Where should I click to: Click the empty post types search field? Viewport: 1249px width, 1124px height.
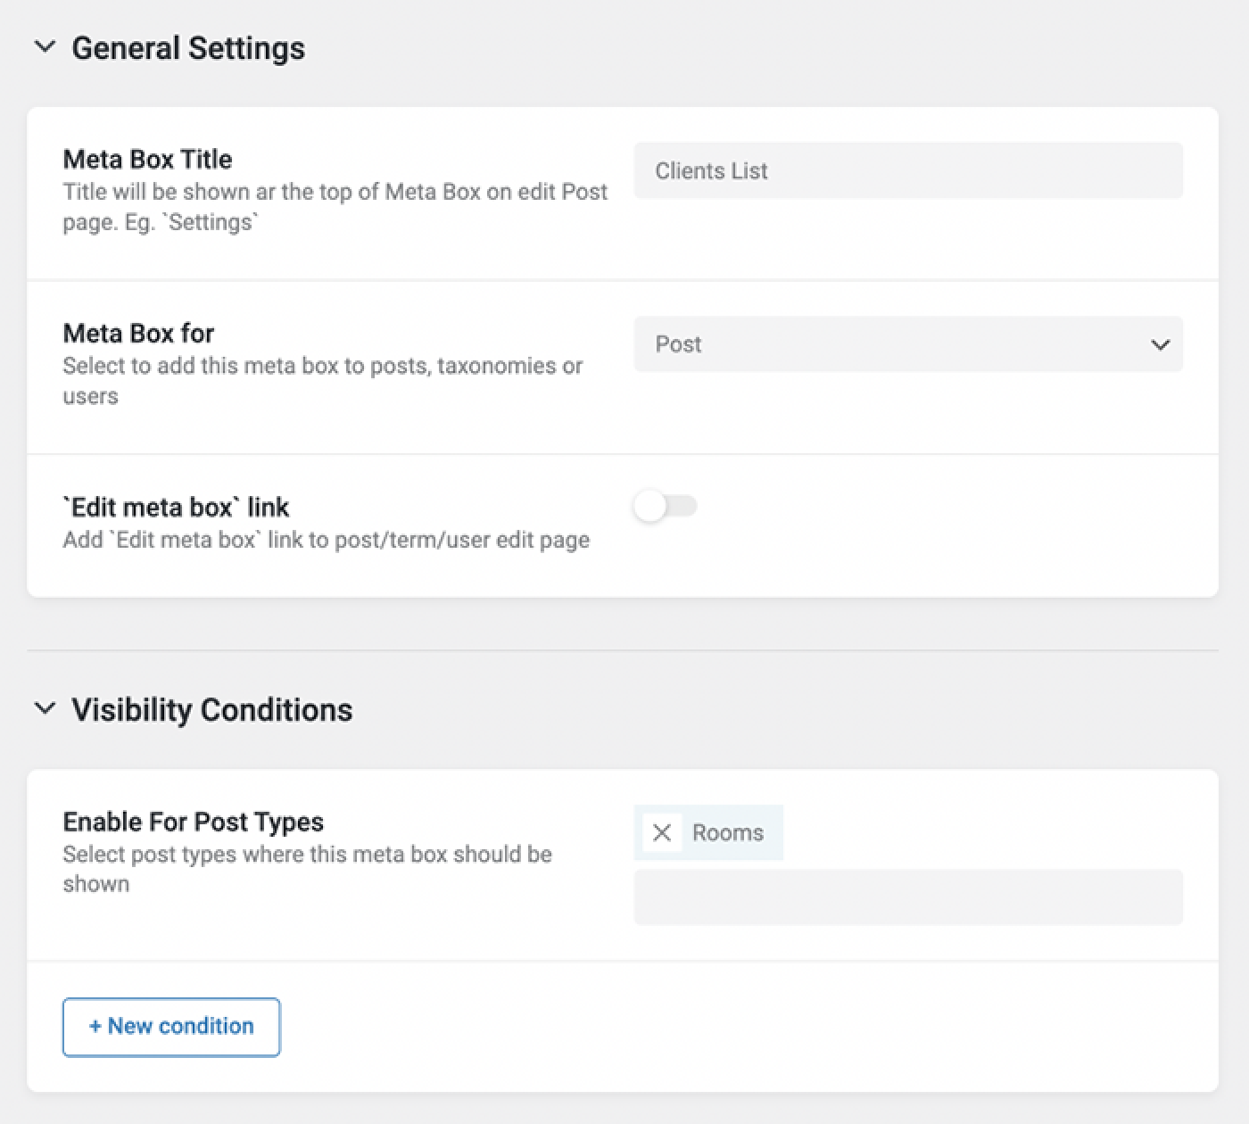click(x=908, y=897)
